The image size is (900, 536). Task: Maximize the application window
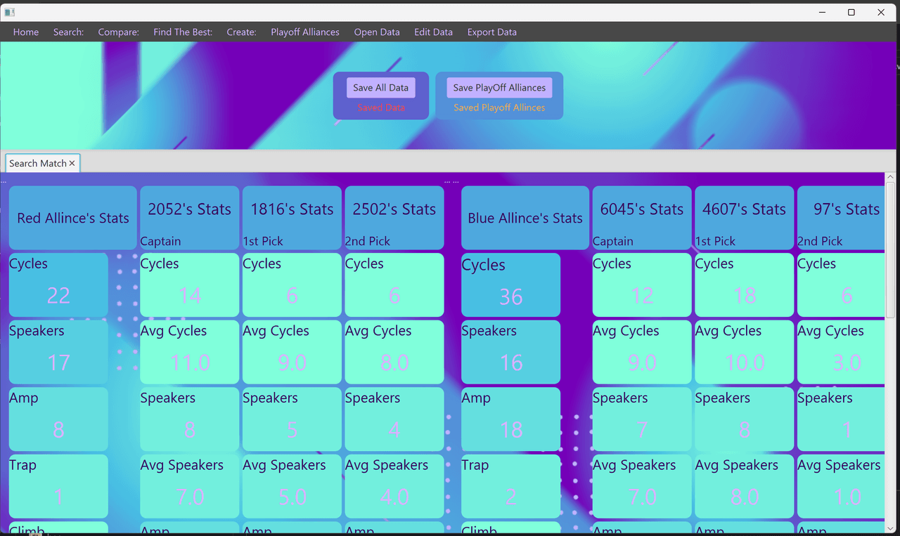851,12
